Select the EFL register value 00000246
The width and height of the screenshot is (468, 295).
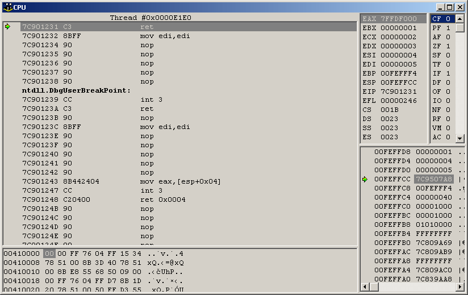398,101
